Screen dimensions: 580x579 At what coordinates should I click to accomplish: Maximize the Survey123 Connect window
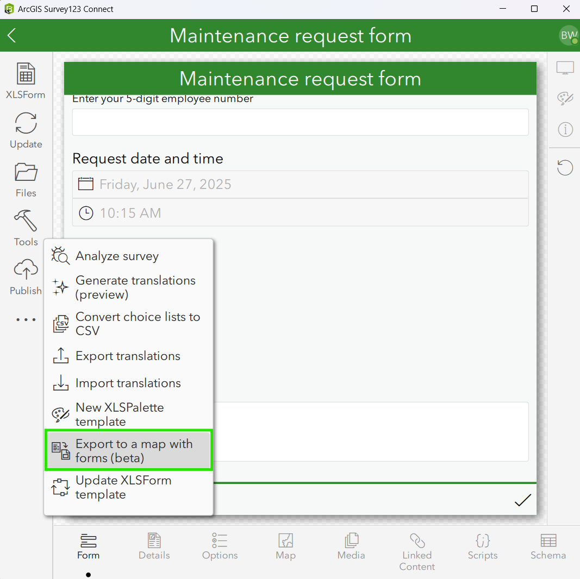534,9
